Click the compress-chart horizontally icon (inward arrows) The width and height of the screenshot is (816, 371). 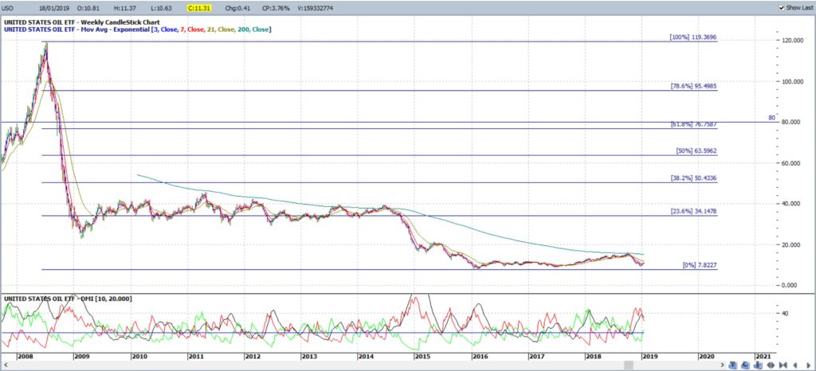tap(783, 365)
